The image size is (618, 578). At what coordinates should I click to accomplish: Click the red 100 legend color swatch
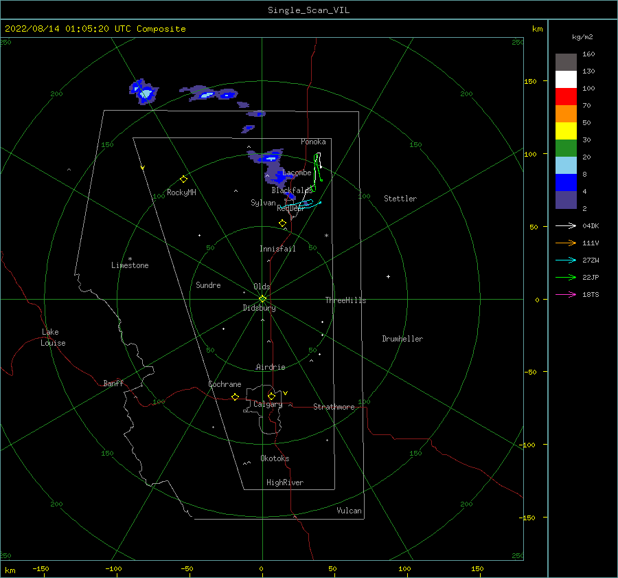(x=566, y=97)
